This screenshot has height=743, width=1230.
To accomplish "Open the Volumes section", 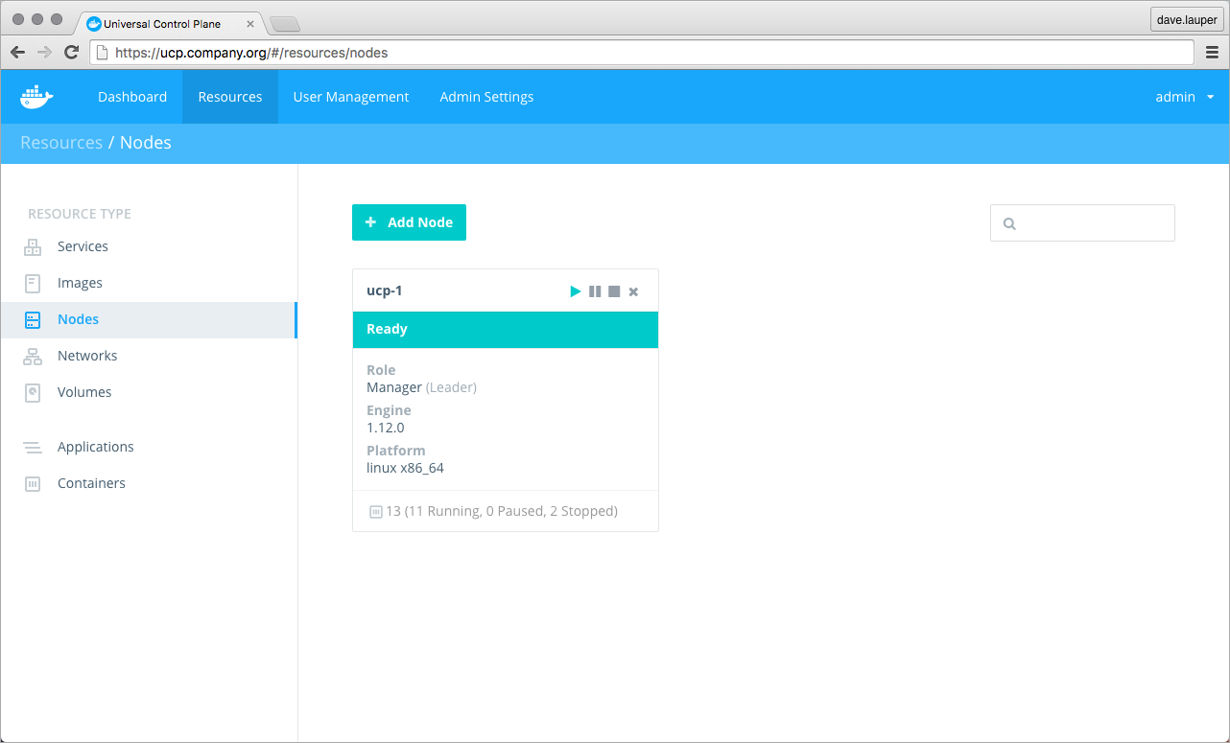I will pos(84,392).
